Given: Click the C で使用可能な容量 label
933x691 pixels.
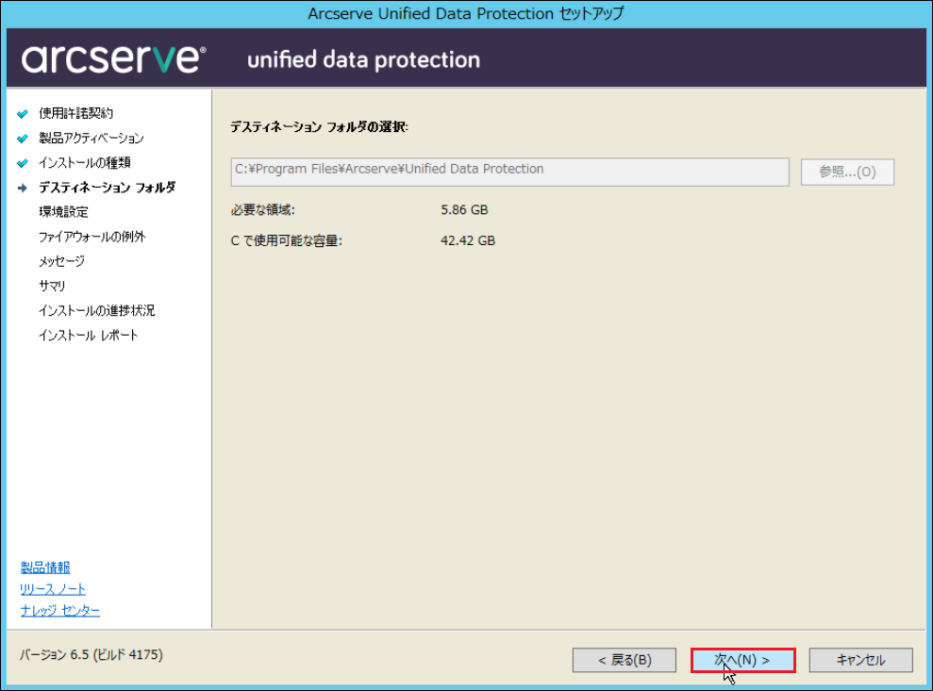Looking at the screenshot, I should point(286,240).
